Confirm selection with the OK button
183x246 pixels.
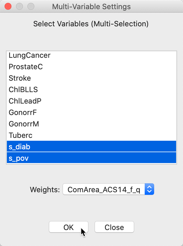69,227
